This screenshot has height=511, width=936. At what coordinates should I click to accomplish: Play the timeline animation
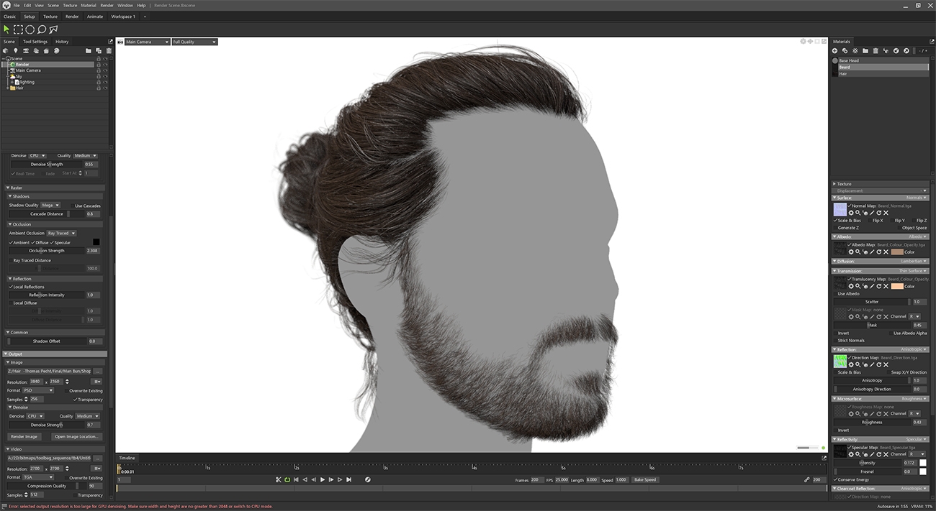(322, 479)
